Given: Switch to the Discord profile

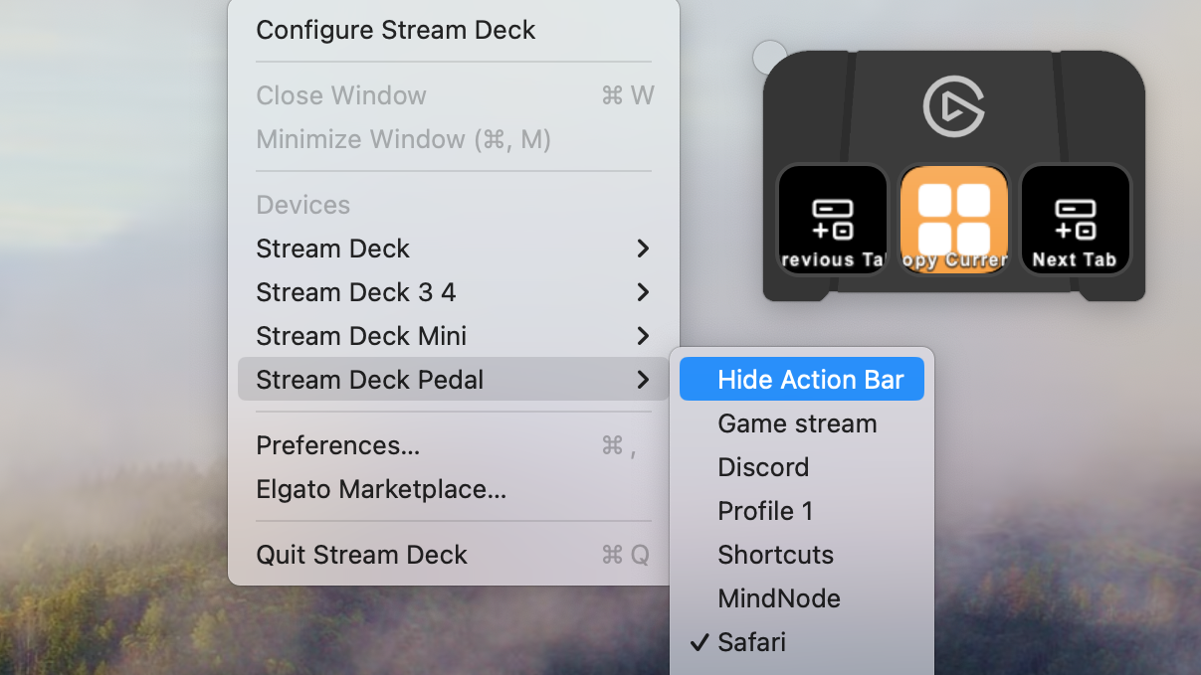Looking at the screenshot, I should pyautogui.click(x=802, y=467).
